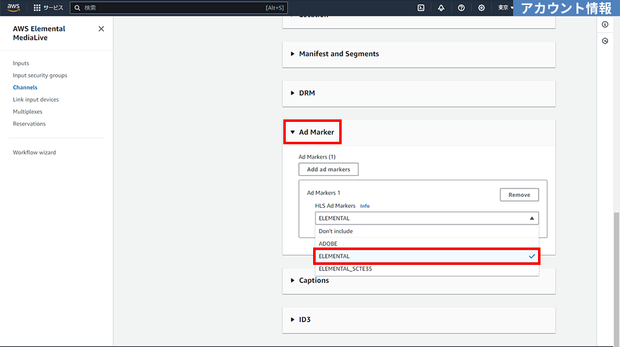Choose the ADOBE ad marker option

[x=427, y=244]
